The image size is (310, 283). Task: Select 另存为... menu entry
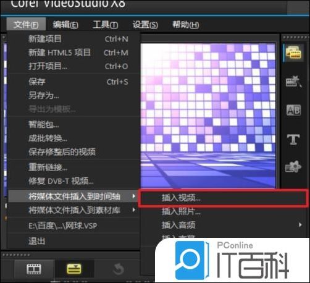click(74, 95)
